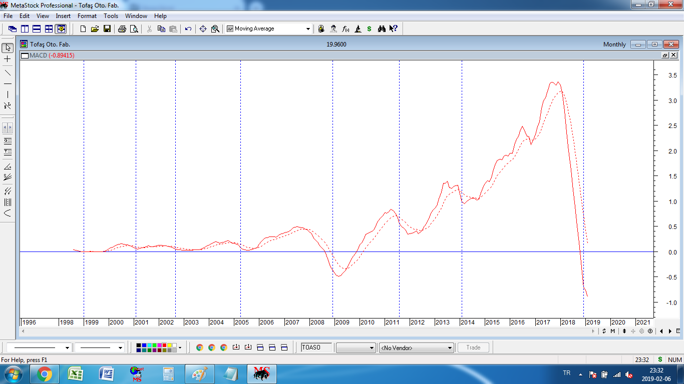Click the TOASO symbol input field
This screenshot has width=684, height=384.
point(316,347)
